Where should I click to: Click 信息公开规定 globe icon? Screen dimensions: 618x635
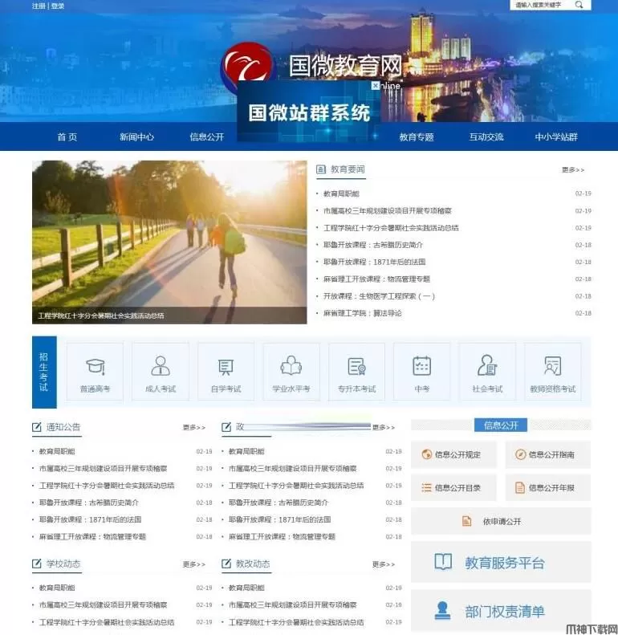tap(426, 454)
